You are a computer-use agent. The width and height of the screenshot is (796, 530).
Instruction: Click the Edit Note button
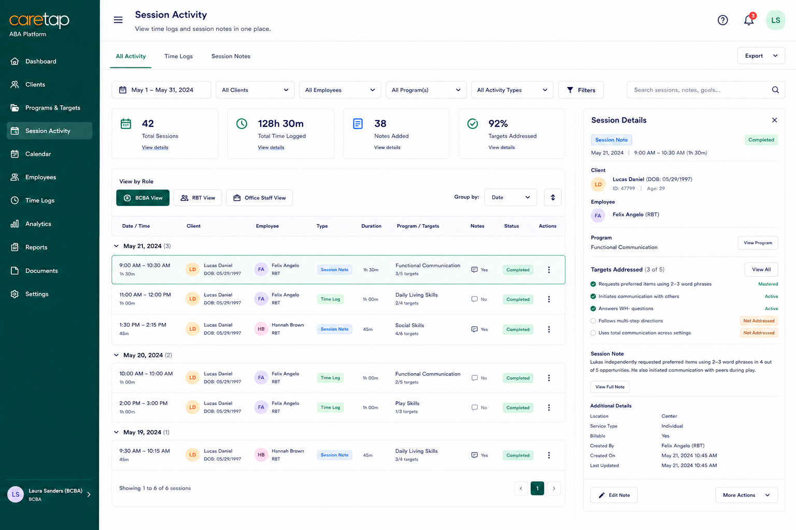point(614,495)
